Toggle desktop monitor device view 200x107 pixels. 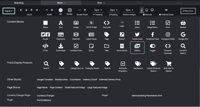[152, 10]
